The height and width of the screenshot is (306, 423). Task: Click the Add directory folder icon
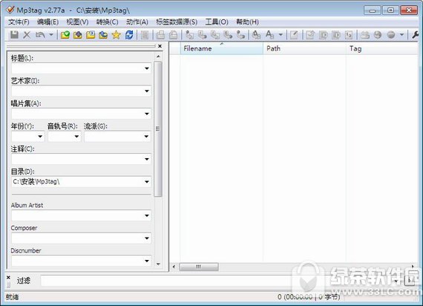pyautogui.click(x=78, y=35)
